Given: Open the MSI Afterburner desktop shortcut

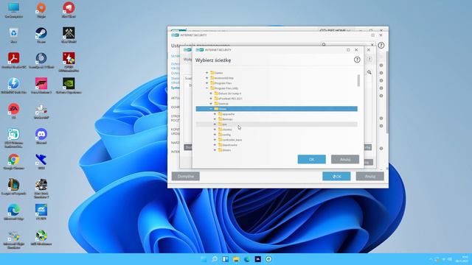Looking at the screenshot, I should pyautogui.click(x=41, y=237).
